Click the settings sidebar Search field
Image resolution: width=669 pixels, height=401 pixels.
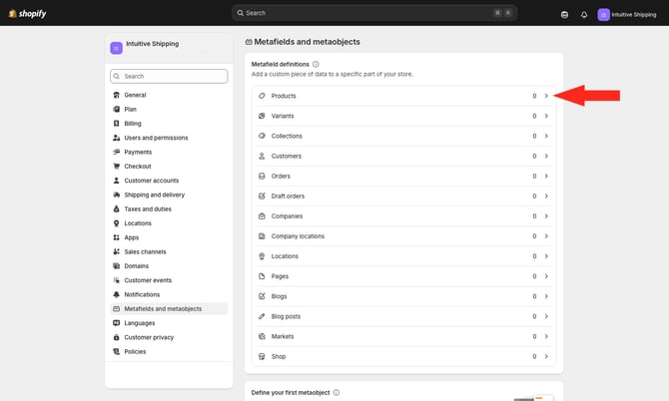[x=169, y=76]
